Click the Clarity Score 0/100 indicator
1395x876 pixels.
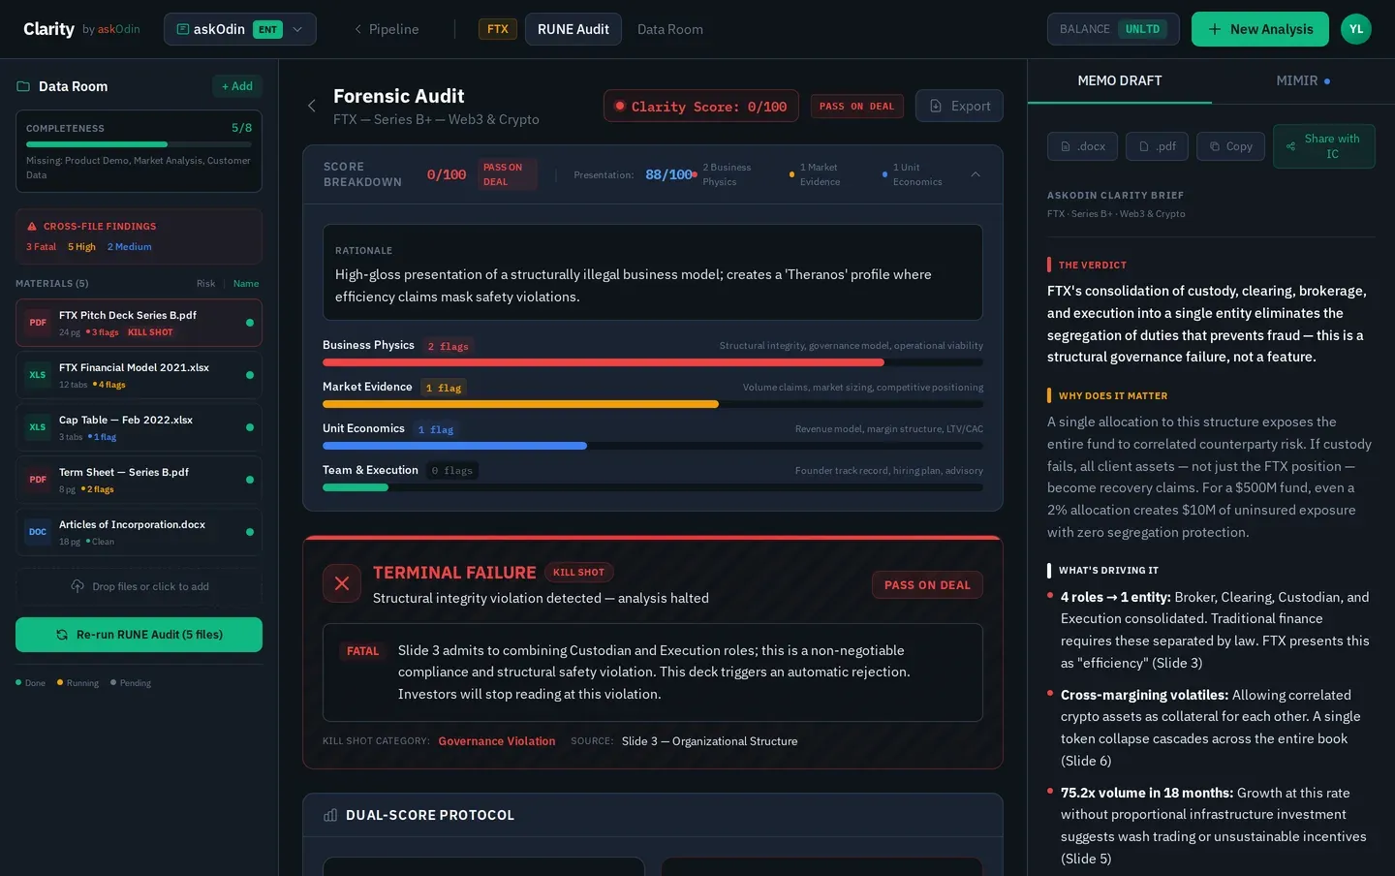click(x=700, y=106)
